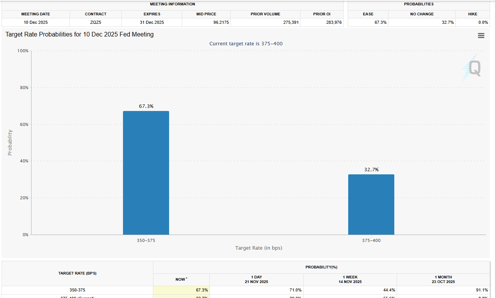
Task: Click the 1 DAY 21 NOV 2025 header
Action: (x=256, y=279)
